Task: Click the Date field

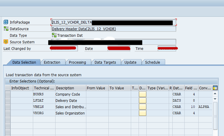Action: pyautogui.click(x=119, y=48)
